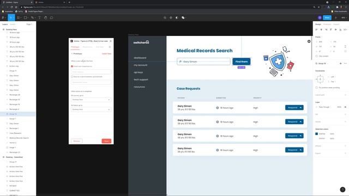Click the help question mark button

[x=342, y=189]
